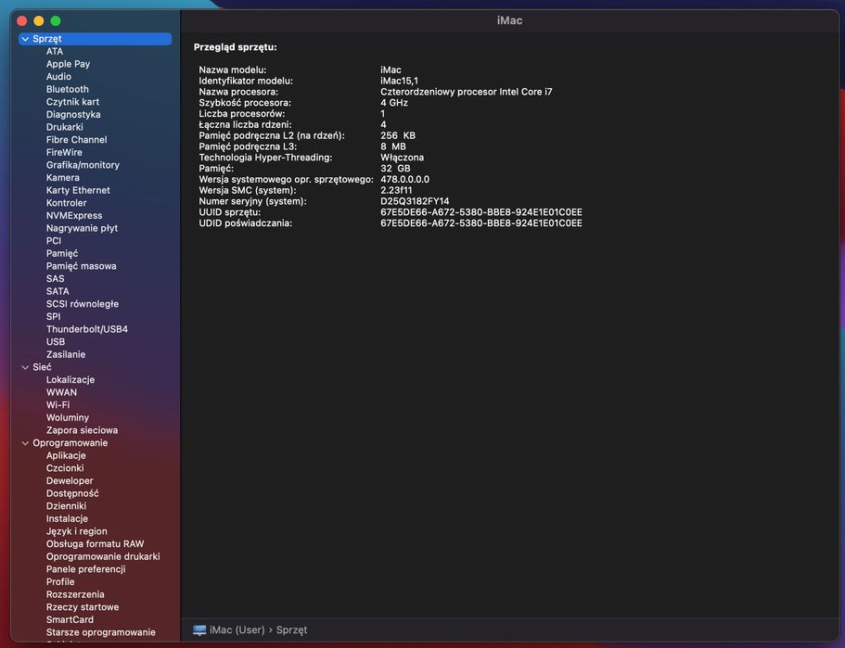Select NVMExpress in the sidebar
The height and width of the screenshot is (648, 845).
[74, 215]
